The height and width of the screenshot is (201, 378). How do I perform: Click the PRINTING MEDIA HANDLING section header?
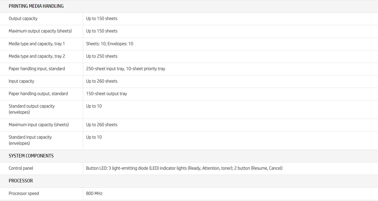coord(36,6)
